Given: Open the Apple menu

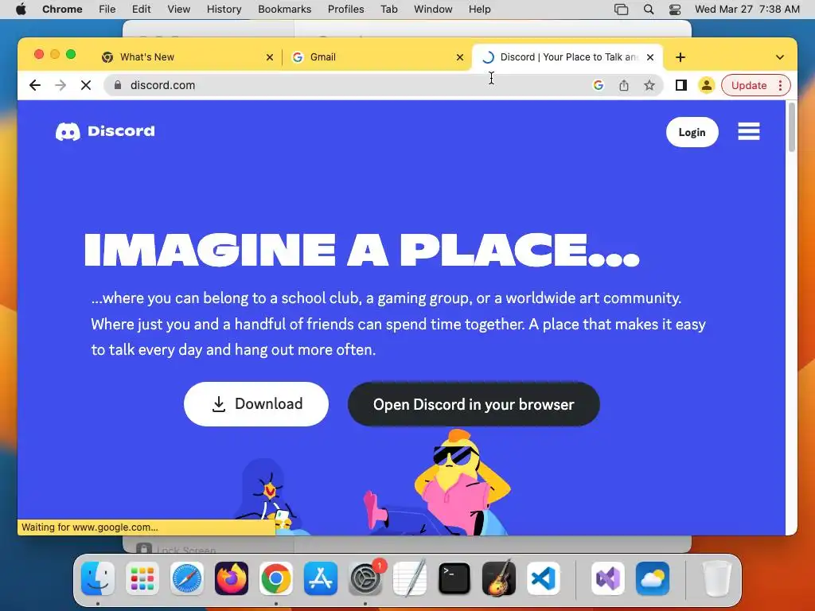Looking at the screenshot, I should point(21,10).
